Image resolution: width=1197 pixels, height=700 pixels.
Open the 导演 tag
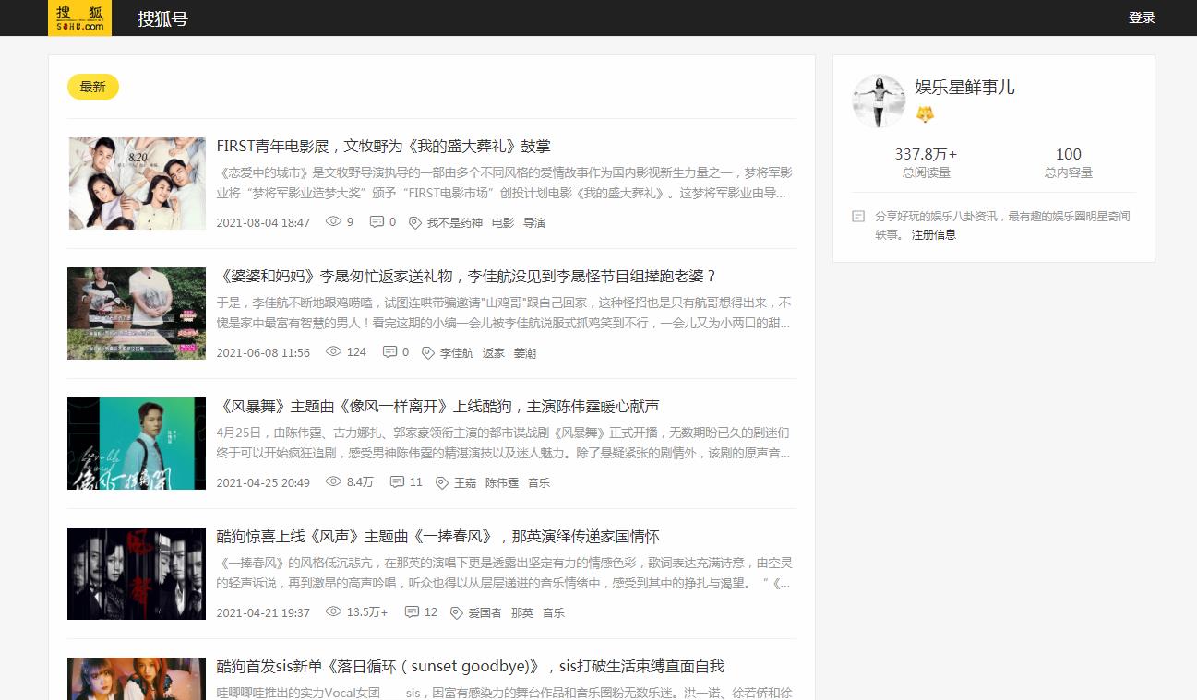[534, 223]
